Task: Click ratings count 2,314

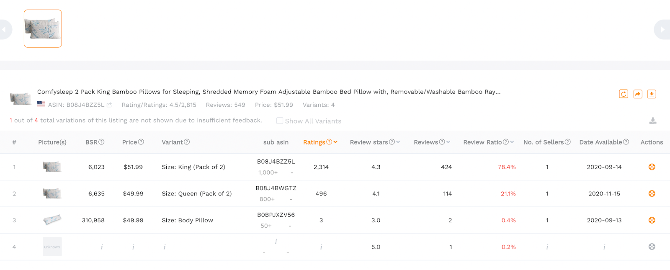Action: [321, 167]
